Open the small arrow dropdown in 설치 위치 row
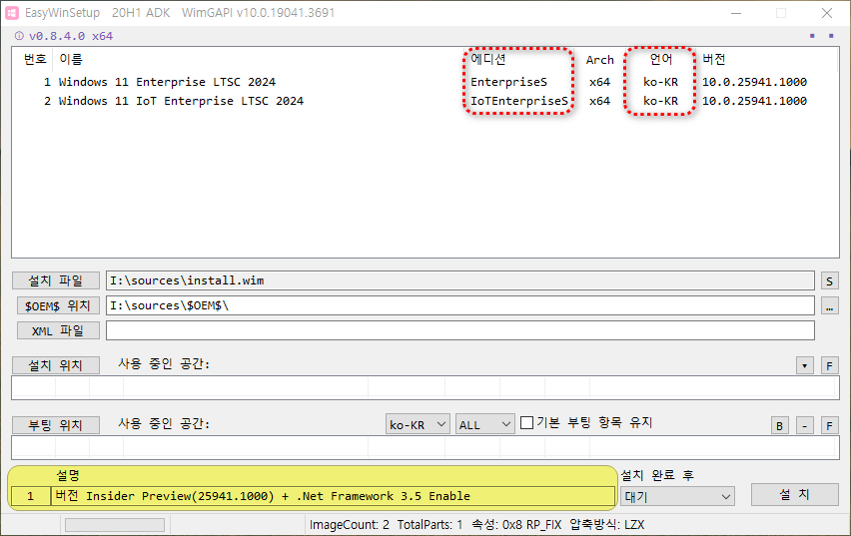The height and width of the screenshot is (536, 851). [804, 365]
